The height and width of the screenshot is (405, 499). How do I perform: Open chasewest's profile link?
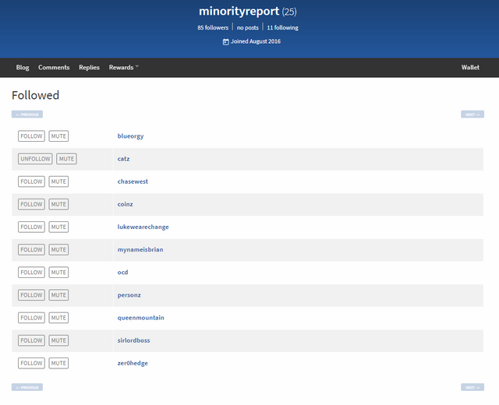coord(133,181)
